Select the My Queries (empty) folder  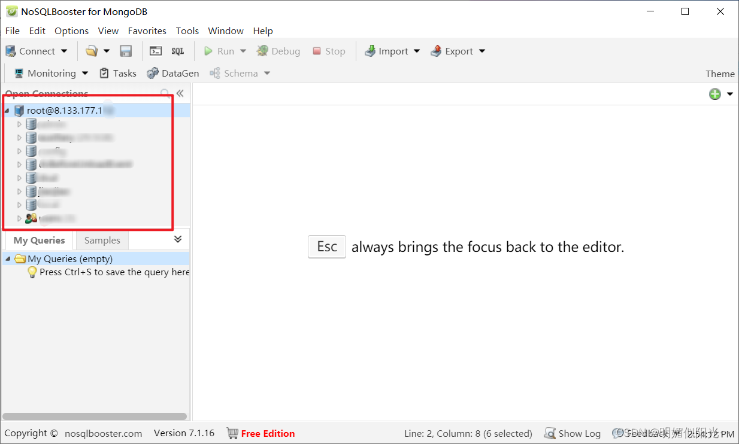96,259
